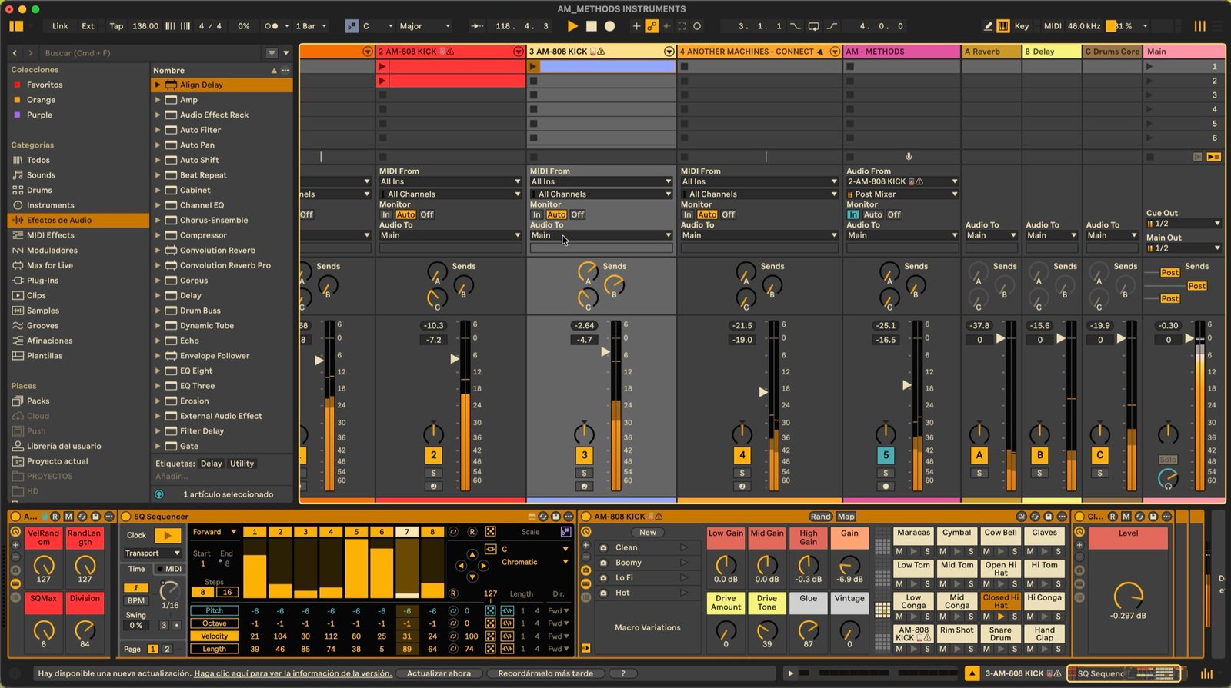Open the Cue Out 1/2 dropdown

click(x=1183, y=224)
